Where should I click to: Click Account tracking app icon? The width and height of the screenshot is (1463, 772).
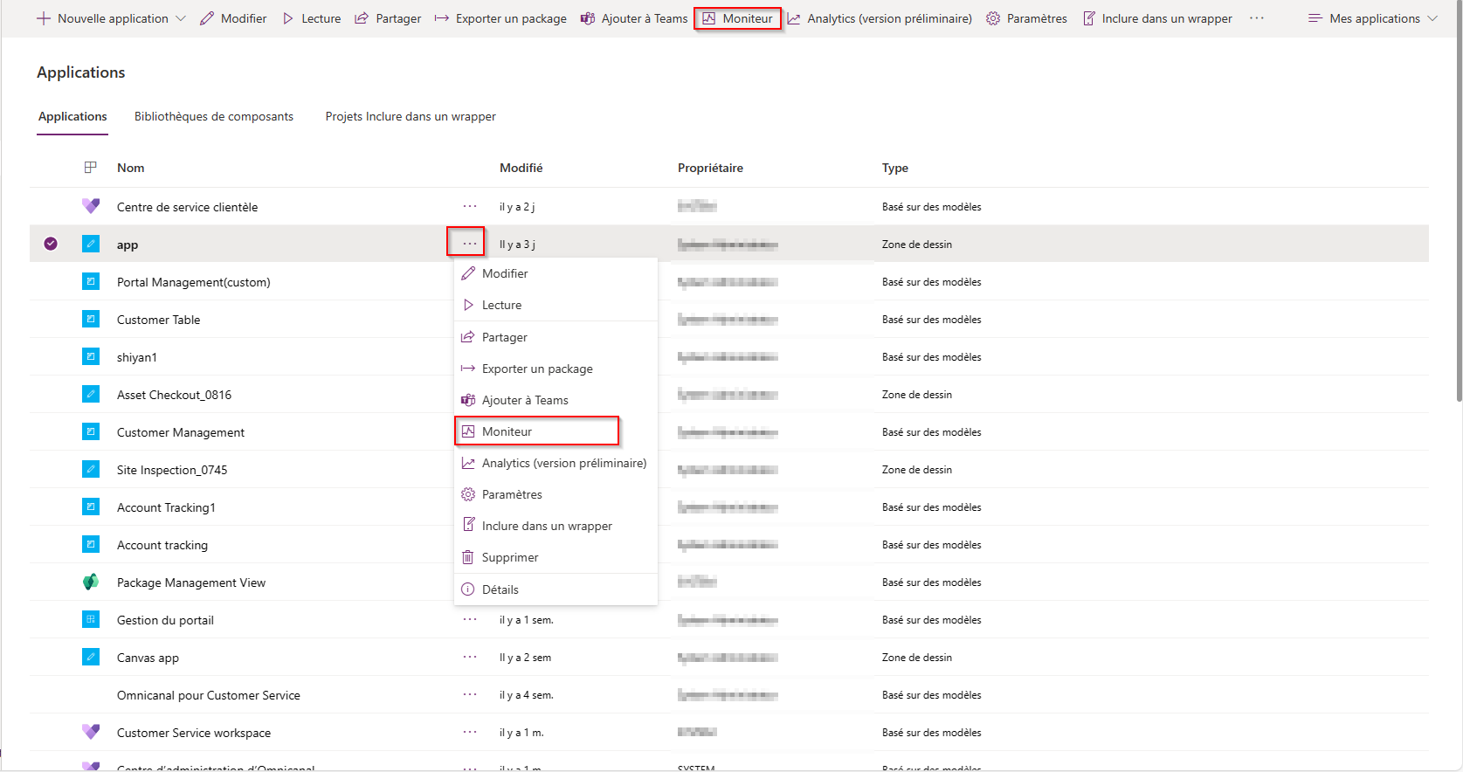click(91, 544)
